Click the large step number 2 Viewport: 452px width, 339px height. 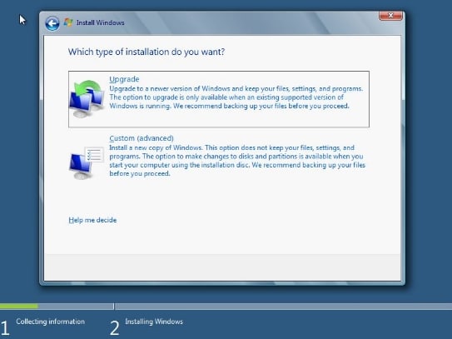[x=114, y=328]
